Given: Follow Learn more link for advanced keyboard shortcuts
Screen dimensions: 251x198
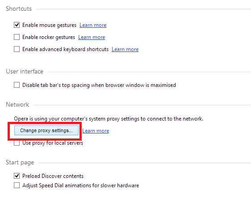Looking at the screenshot, I should [x=125, y=49].
